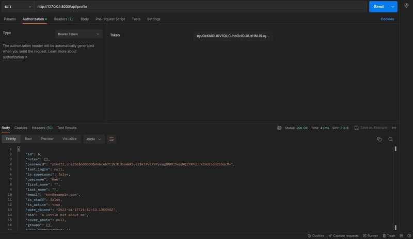Click the "groups": [] line

point(39,225)
